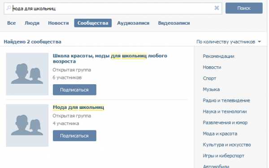Screen dimensions: 269x168
Task: Open the 'По количеству участников' sort dropdown
Action: (229, 42)
